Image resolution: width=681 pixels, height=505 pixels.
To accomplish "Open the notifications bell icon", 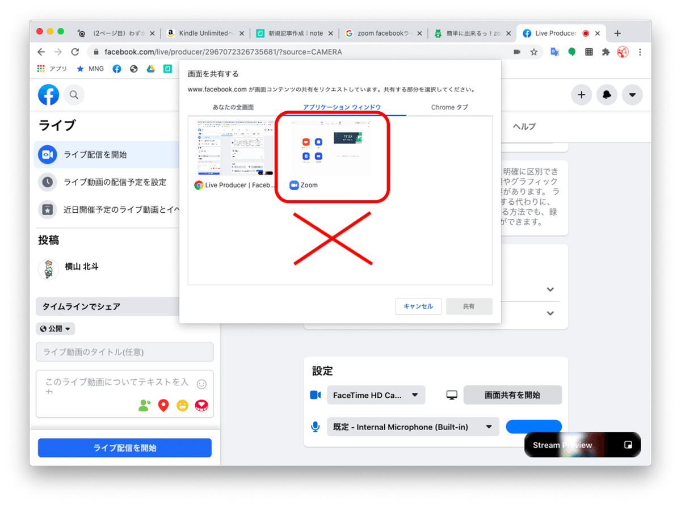I will tap(607, 95).
